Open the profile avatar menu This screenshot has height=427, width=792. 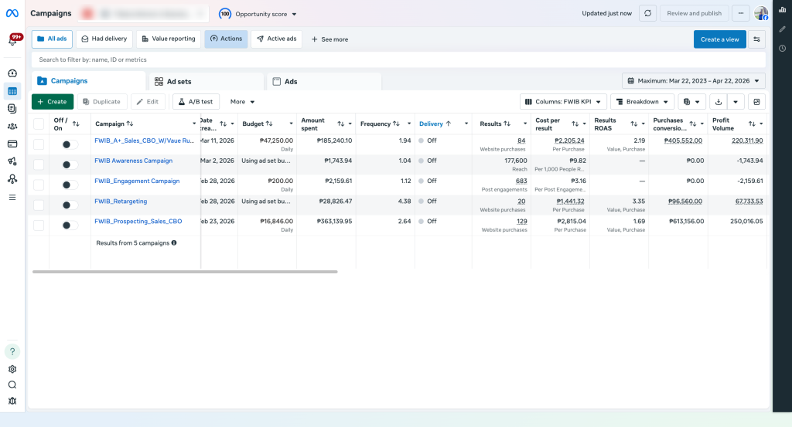point(761,14)
